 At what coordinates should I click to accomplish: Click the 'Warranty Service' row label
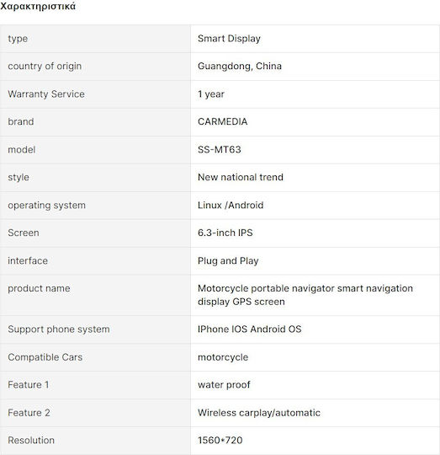pyautogui.click(x=46, y=94)
